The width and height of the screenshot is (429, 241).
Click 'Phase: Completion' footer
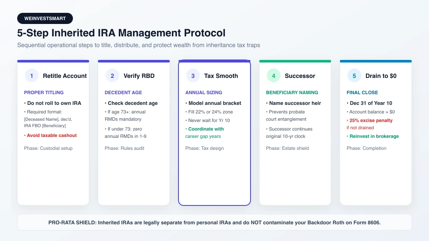pyautogui.click(x=366, y=148)
